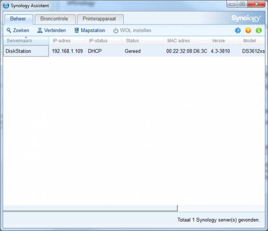
Task: Switch to the Beheer tab
Action: (18, 19)
